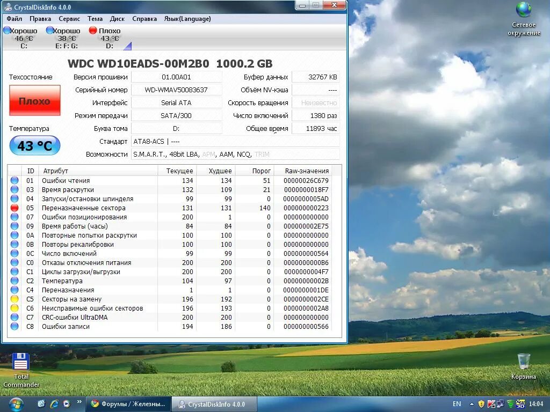Open Total Commander desktop icon
This screenshot has height=412, width=550.
pos(21,370)
